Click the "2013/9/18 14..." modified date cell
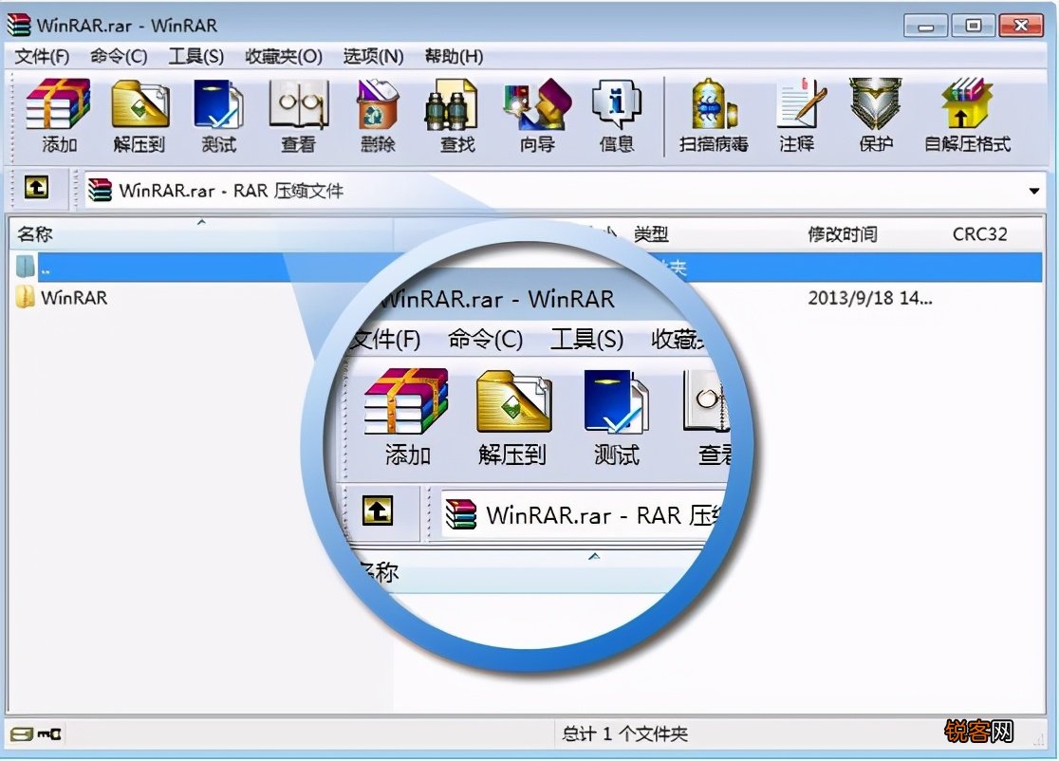This screenshot has height=761, width=1059. (x=870, y=298)
